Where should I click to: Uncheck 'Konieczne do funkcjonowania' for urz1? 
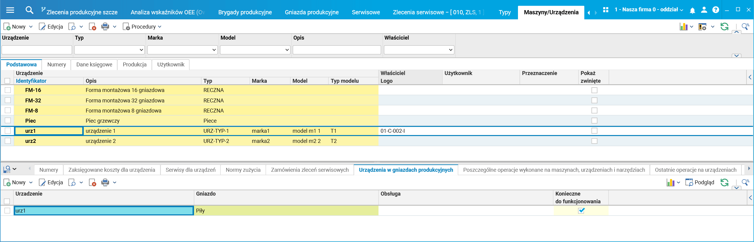tap(581, 211)
